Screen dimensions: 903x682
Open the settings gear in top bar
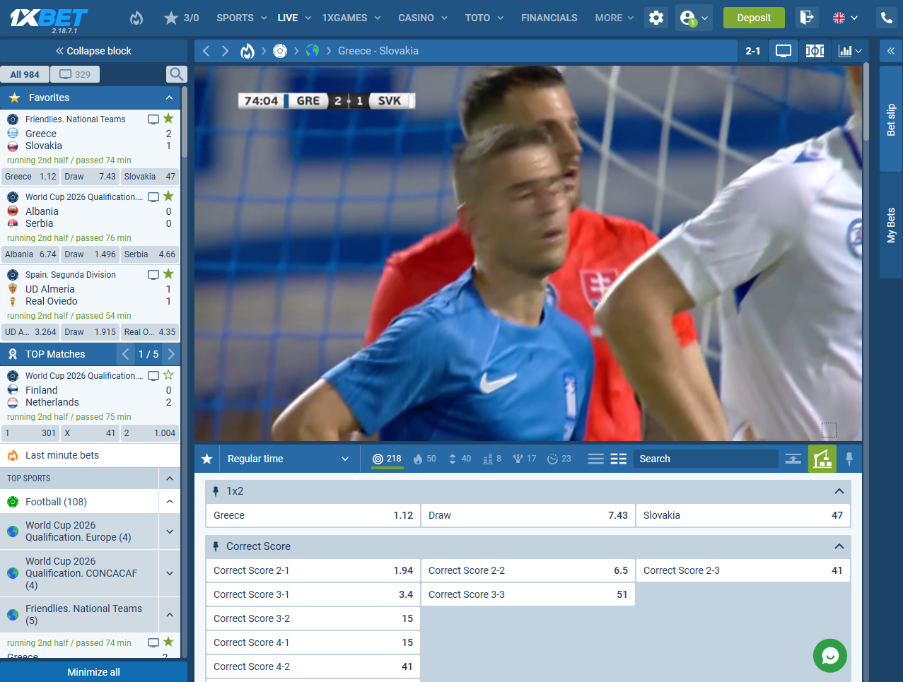(x=656, y=18)
